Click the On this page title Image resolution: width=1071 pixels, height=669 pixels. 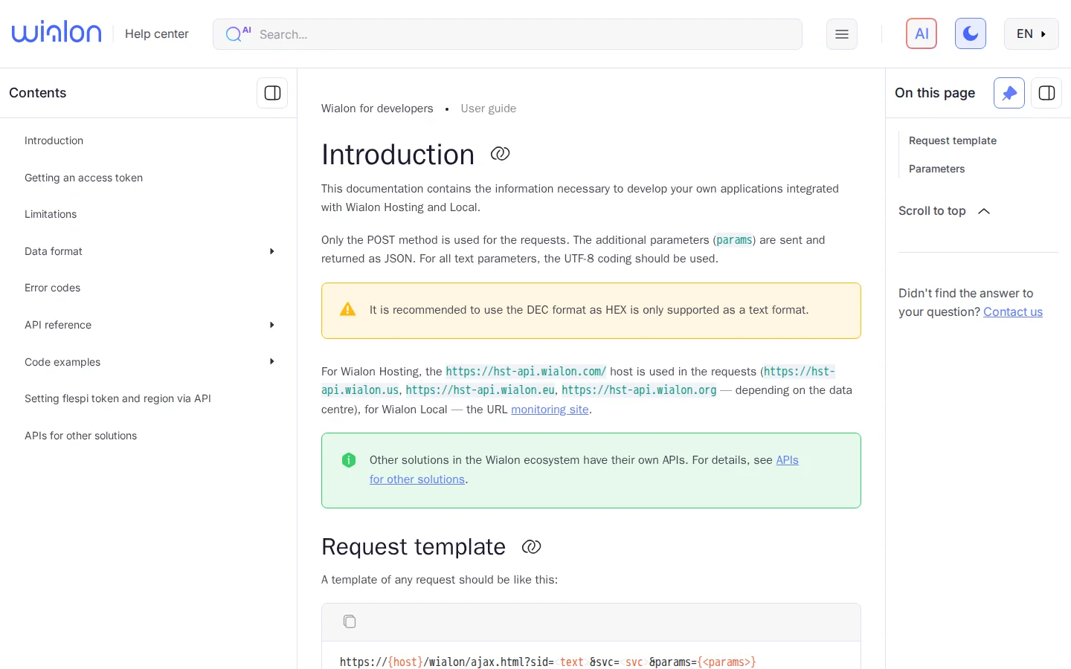pyautogui.click(x=935, y=93)
